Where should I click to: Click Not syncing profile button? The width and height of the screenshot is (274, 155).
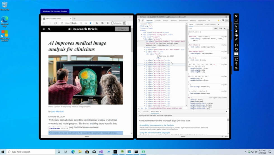(x=119, y=23)
